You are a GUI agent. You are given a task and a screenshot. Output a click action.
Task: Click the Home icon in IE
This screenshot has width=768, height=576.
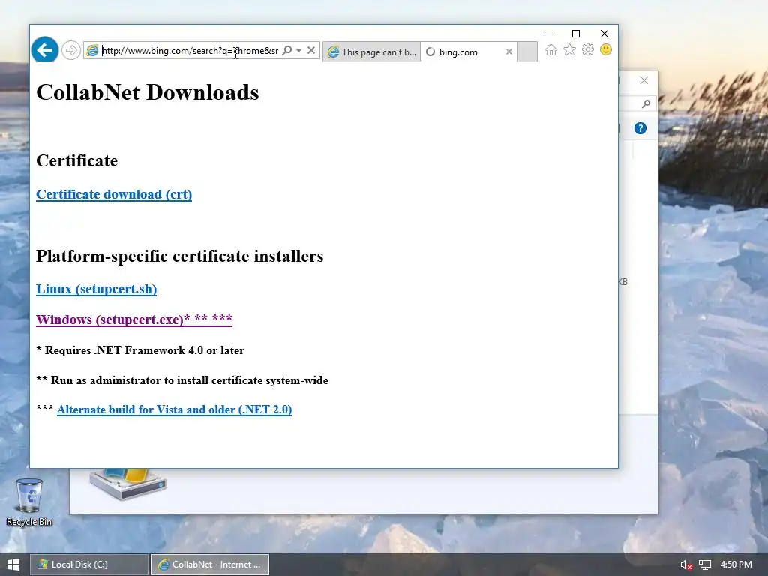point(551,50)
